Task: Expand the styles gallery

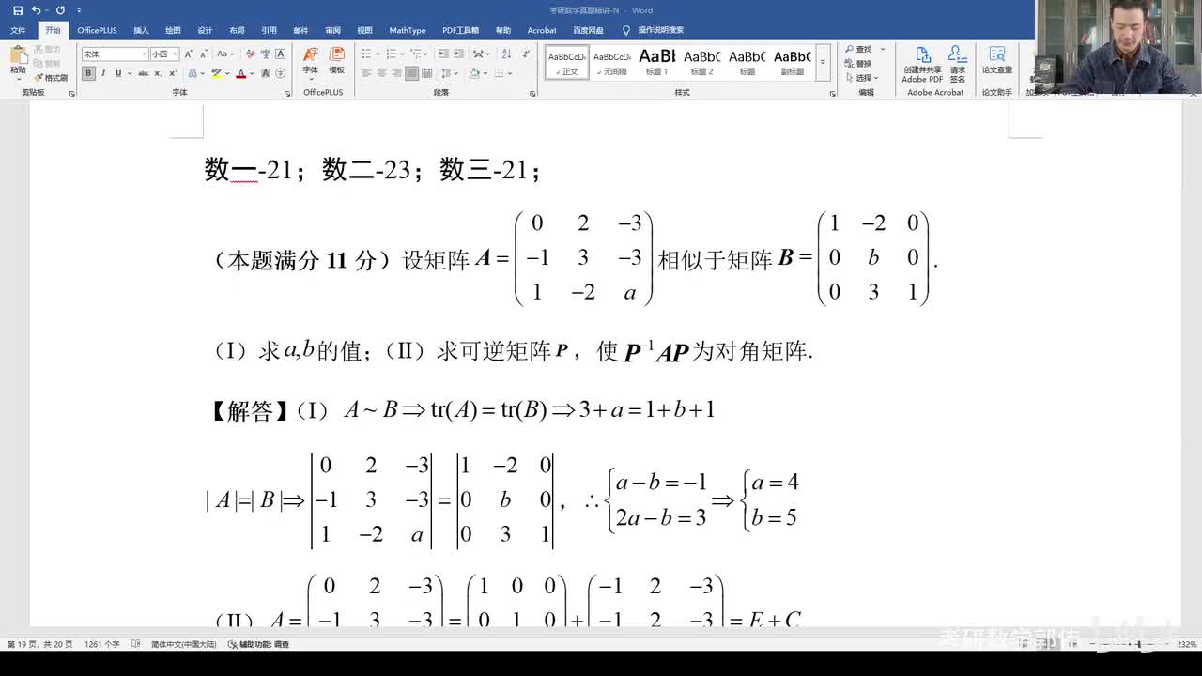Action: coord(824,62)
